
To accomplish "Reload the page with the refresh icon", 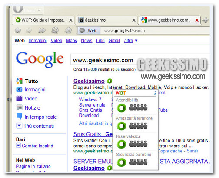I will tap(55, 30).
